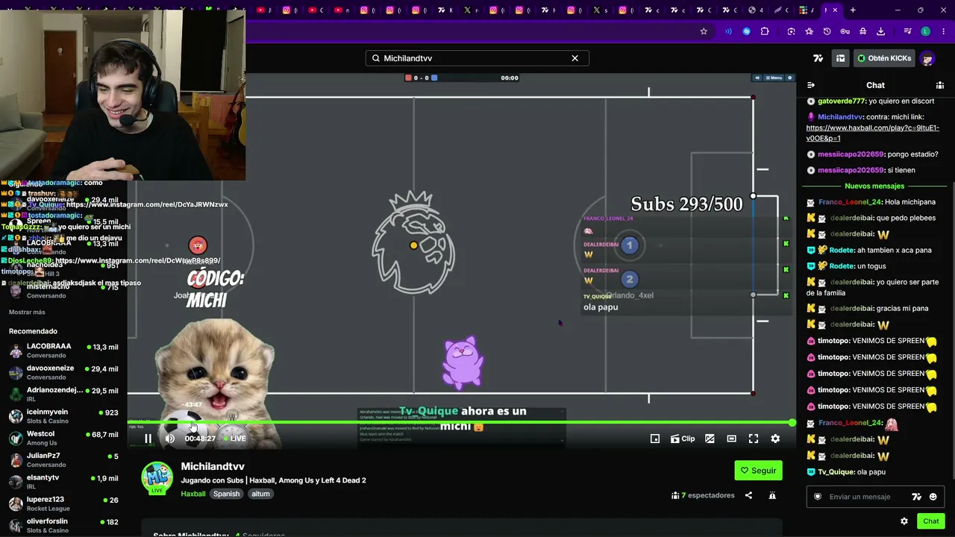The width and height of the screenshot is (955, 537).
Task: Click the Obtén KICKs button
Action: 883,58
